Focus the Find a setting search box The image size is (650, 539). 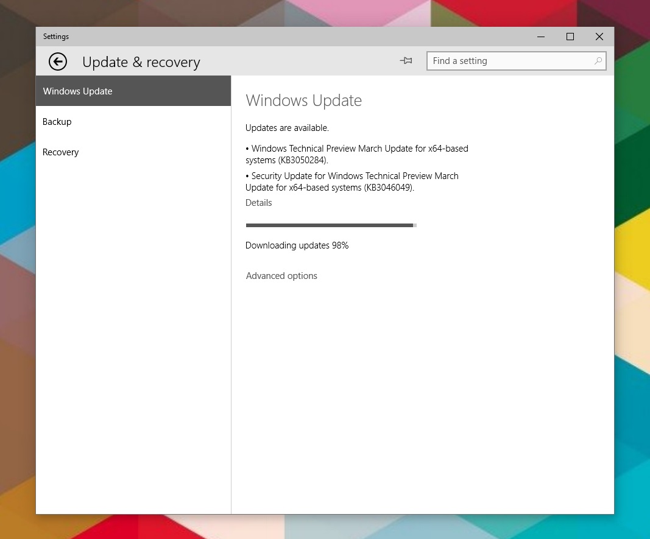click(x=516, y=61)
